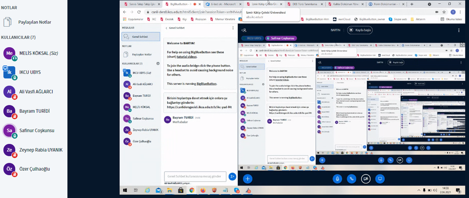
Task: Click the large Ba avatar of Bayram TURİDİ
Action: click(x=9, y=111)
